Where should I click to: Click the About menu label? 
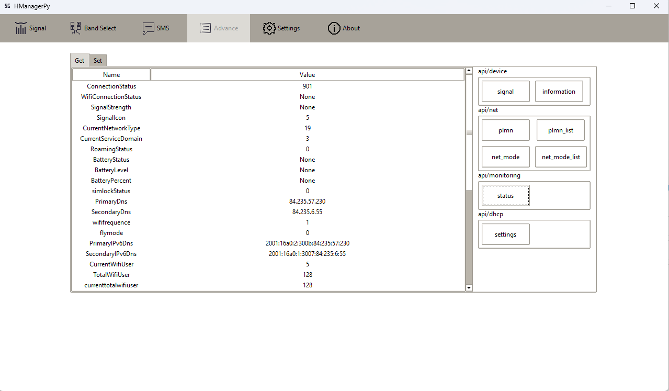pos(351,28)
